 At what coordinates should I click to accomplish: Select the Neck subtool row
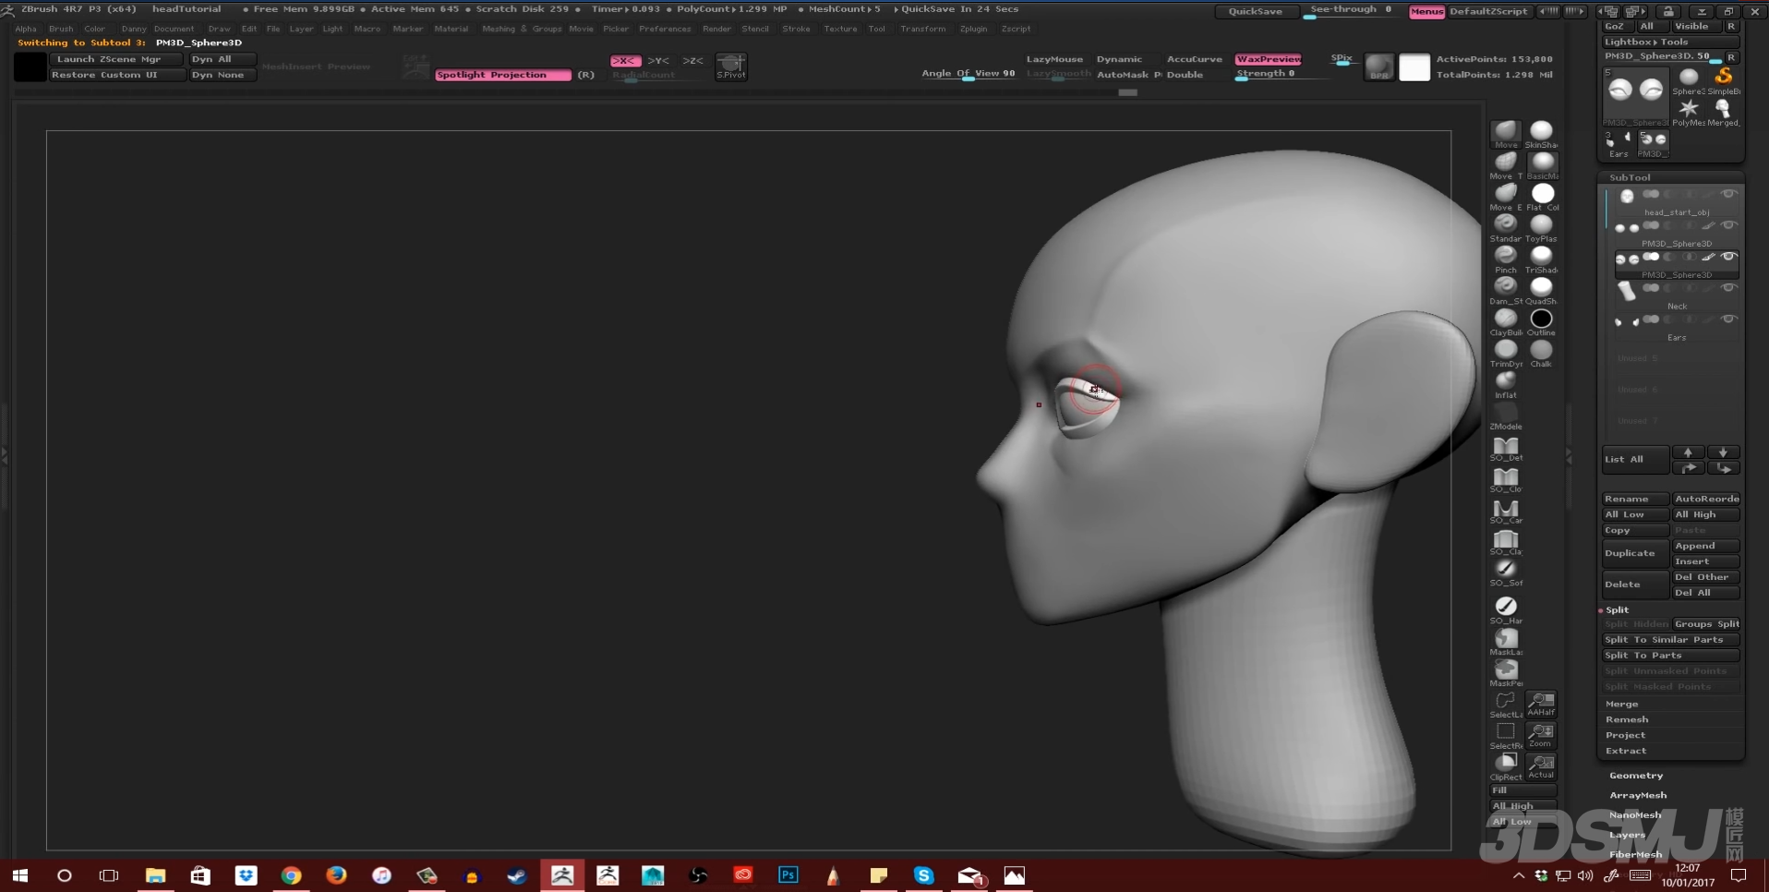[1676, 296]
